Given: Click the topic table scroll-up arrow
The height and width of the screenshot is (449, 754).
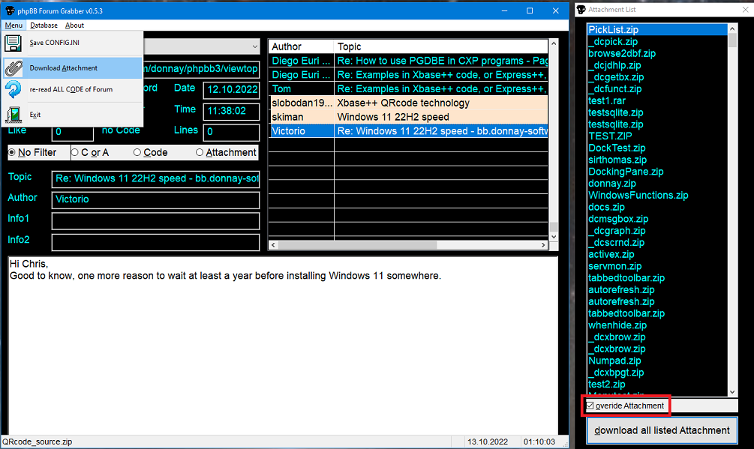Looking at the screenshot, I should tap(554, 43).
